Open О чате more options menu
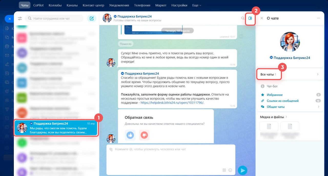This screenshot has width=328, height=176. click(x=319, y=18)
